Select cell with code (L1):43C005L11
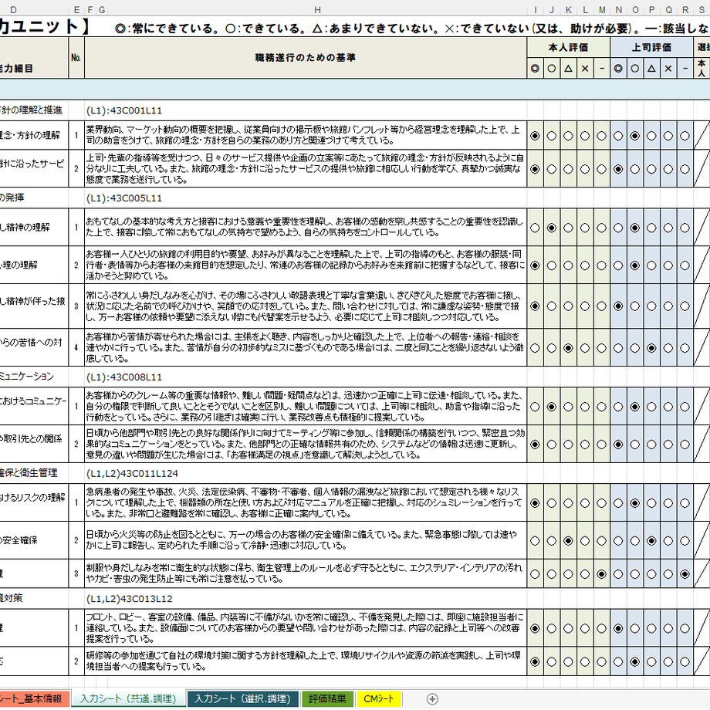710x710 pixels. tap(305, 198)
